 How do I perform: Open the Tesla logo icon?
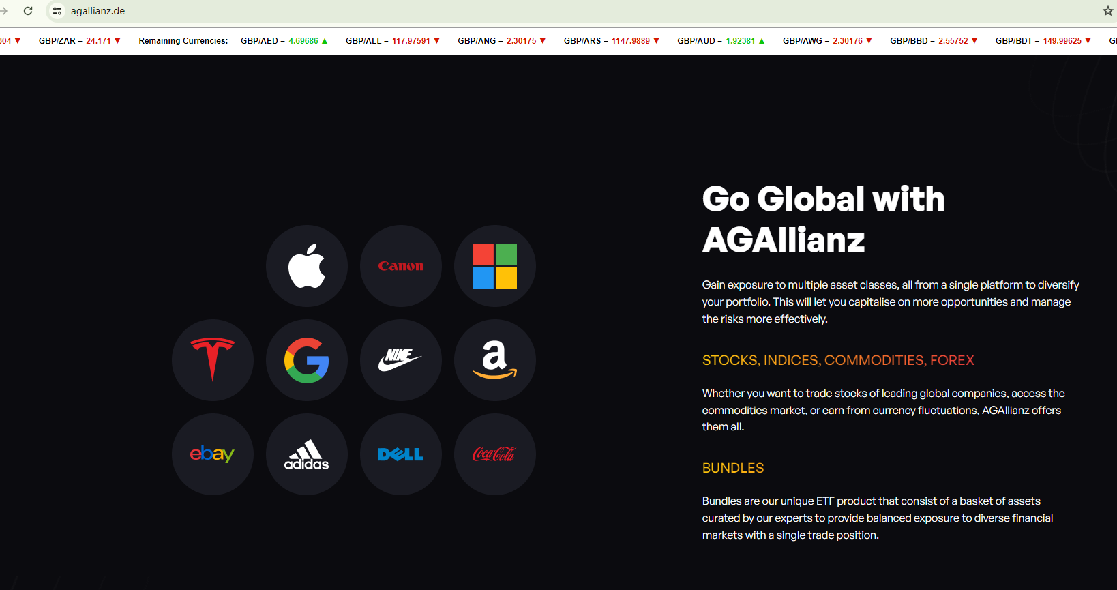[213, 359]
